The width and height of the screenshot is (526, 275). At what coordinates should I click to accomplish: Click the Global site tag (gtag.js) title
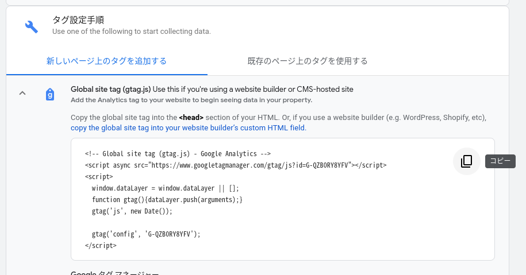(x=111, y=90)
